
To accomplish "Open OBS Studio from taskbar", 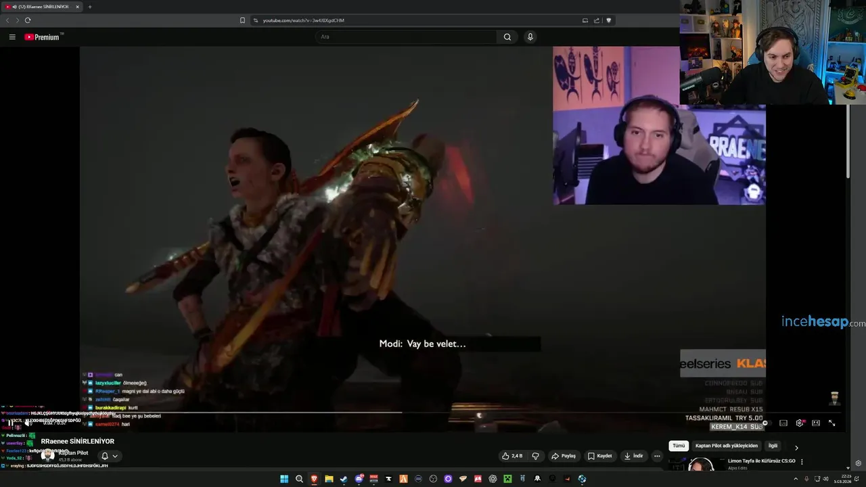I will coord(433,479).
